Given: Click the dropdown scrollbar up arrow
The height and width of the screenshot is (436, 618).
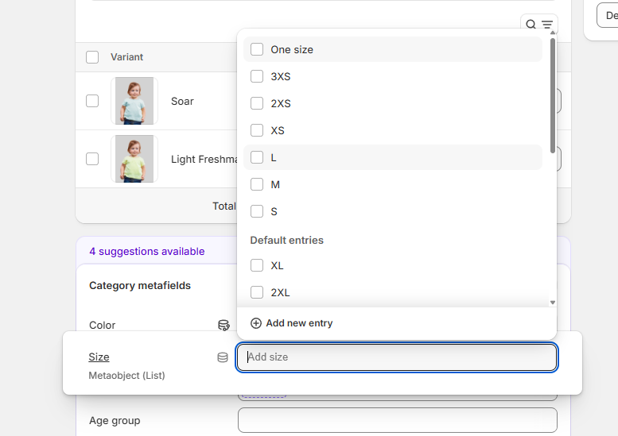Looking at the screenshot, I should coord(553,33).
